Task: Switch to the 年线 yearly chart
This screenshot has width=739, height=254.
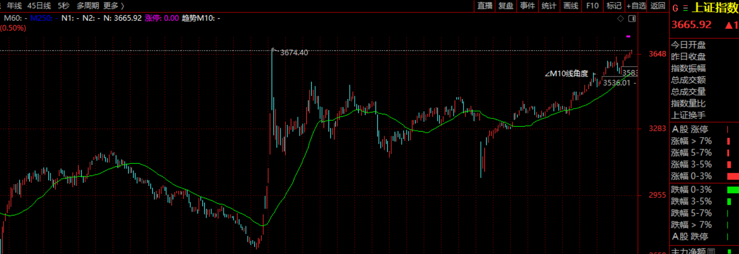Action: 14,6
